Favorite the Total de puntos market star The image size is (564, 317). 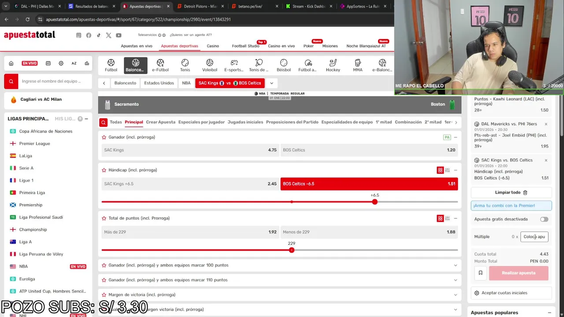(x=104, y=218)
